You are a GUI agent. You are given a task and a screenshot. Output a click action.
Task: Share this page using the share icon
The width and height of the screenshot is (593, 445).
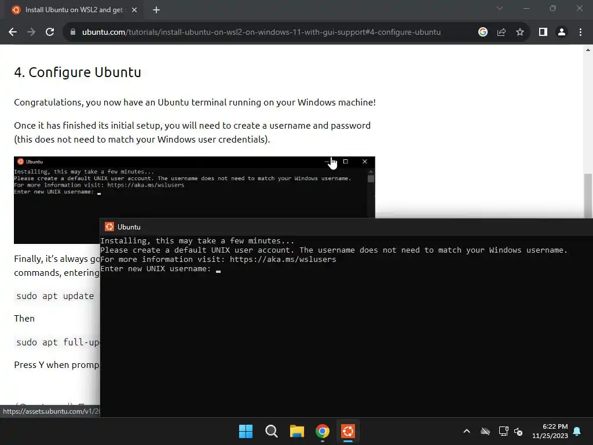coord(502,32)
